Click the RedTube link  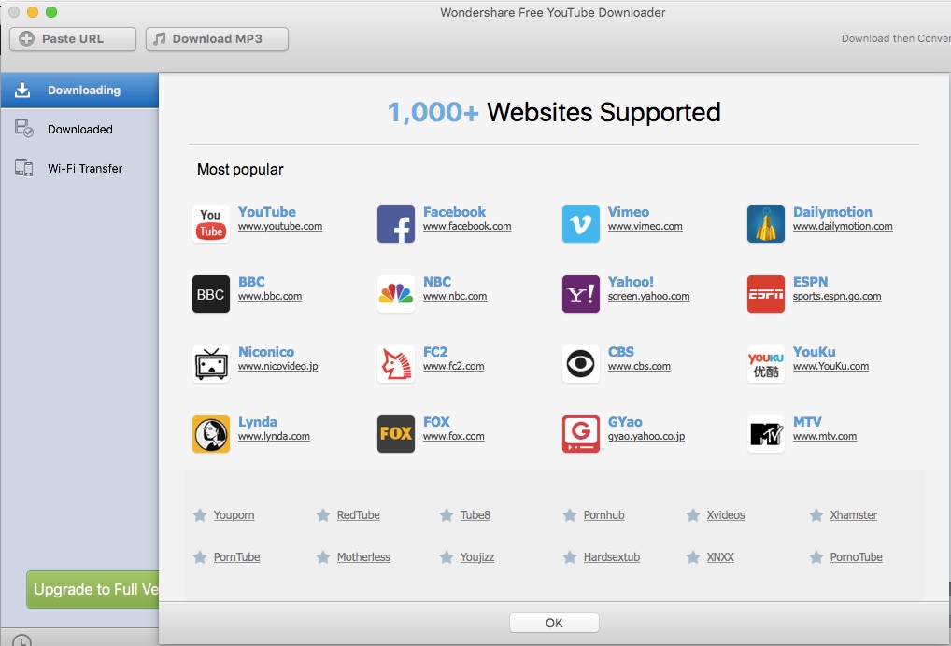[x=359, y=515]
